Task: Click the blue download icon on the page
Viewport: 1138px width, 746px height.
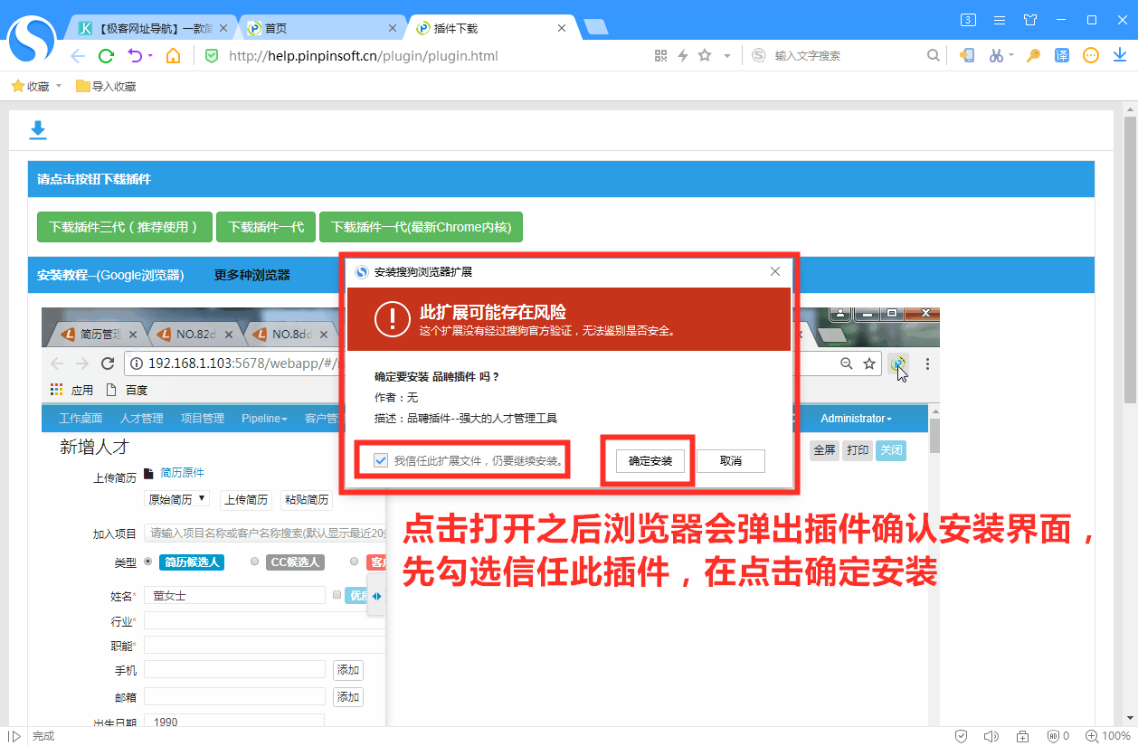Action: click(38, 131)
